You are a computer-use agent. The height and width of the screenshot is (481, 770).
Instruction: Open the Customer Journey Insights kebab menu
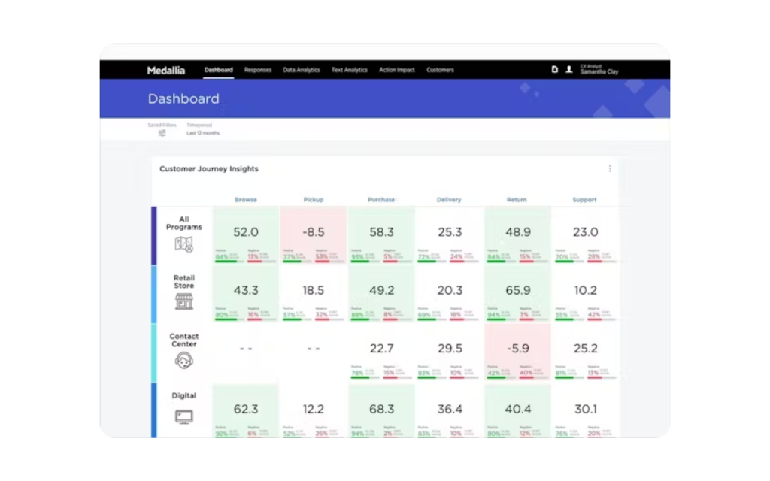(609, 169)
